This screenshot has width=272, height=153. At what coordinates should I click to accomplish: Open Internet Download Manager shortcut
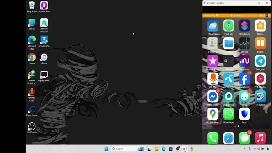click(32, 77)
